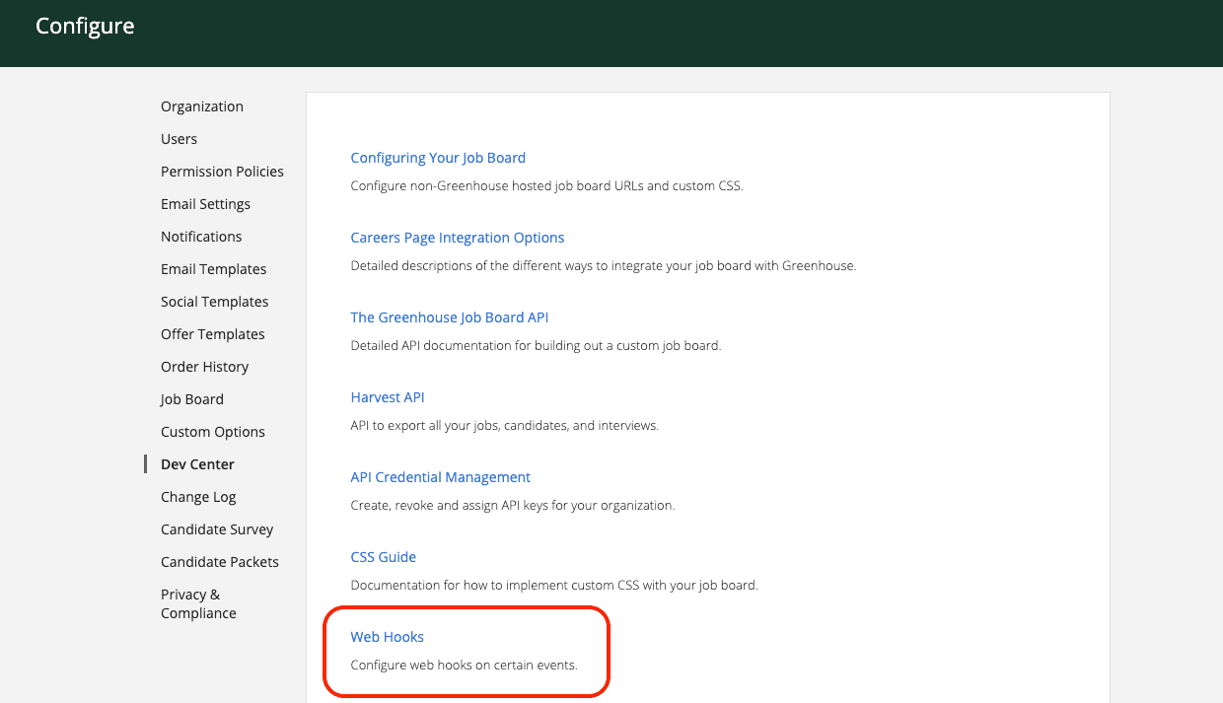
Task: Open the Web Hooks link
Action: [x=387, y=637]
